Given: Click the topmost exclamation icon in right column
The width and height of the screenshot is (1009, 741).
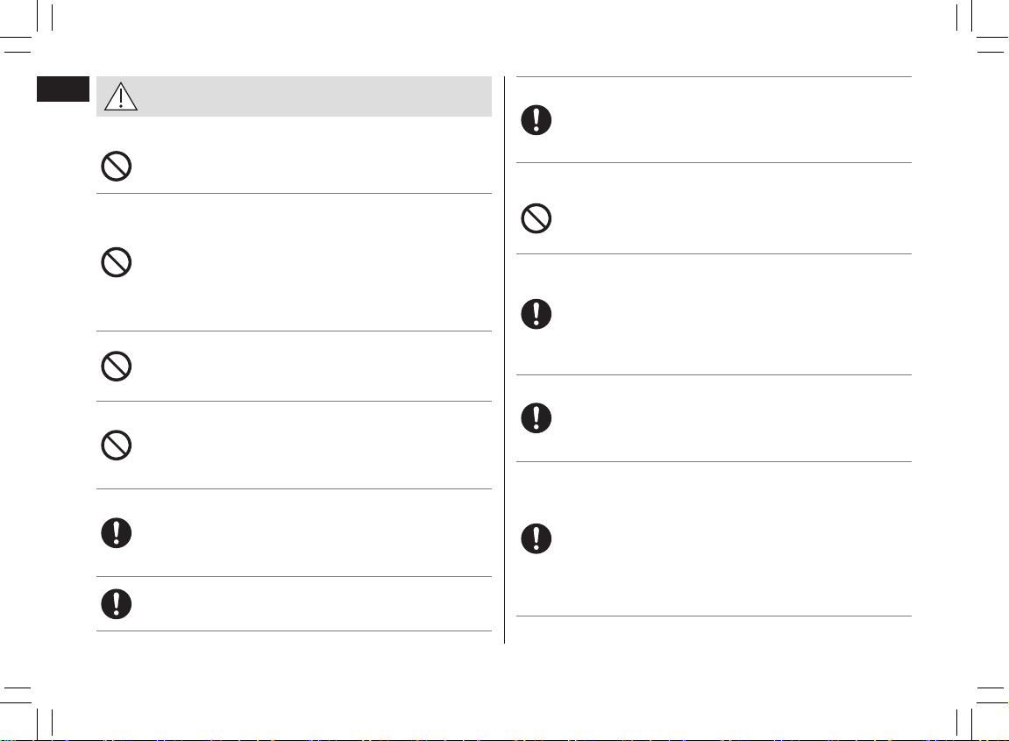Looking at the screenshot, I should (x=536, y=120).
